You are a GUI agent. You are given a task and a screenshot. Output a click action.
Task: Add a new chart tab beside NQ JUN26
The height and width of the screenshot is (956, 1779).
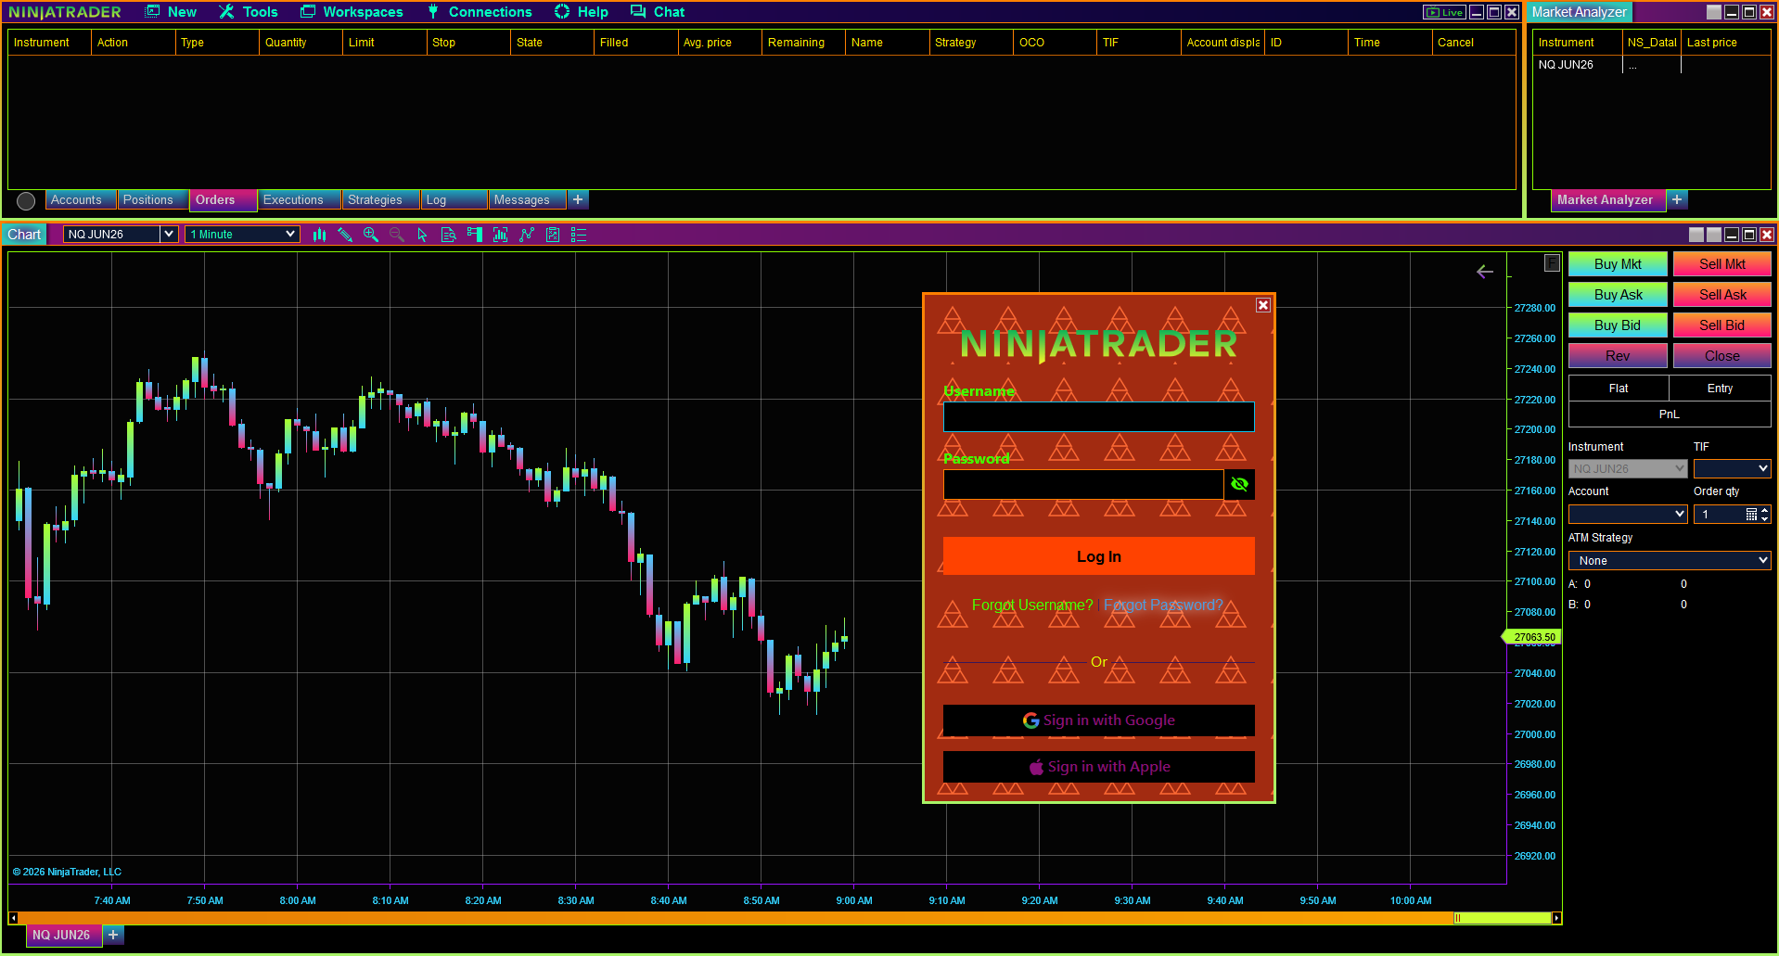(113, 935)
